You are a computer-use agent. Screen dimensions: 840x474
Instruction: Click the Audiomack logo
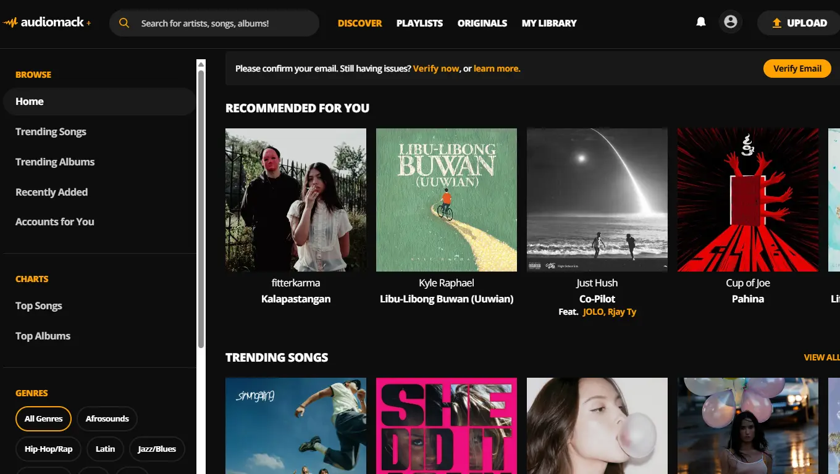pyautogui.click(x=47, y=23)
